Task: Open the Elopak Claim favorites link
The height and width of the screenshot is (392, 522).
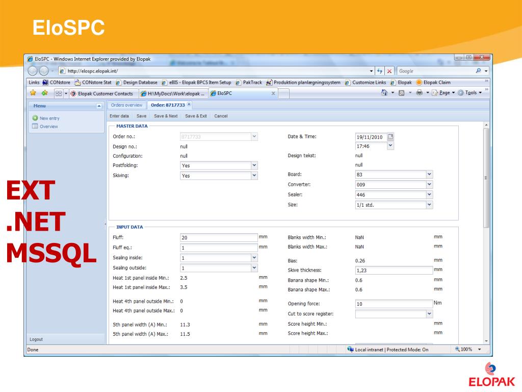Action: [433, 82]
